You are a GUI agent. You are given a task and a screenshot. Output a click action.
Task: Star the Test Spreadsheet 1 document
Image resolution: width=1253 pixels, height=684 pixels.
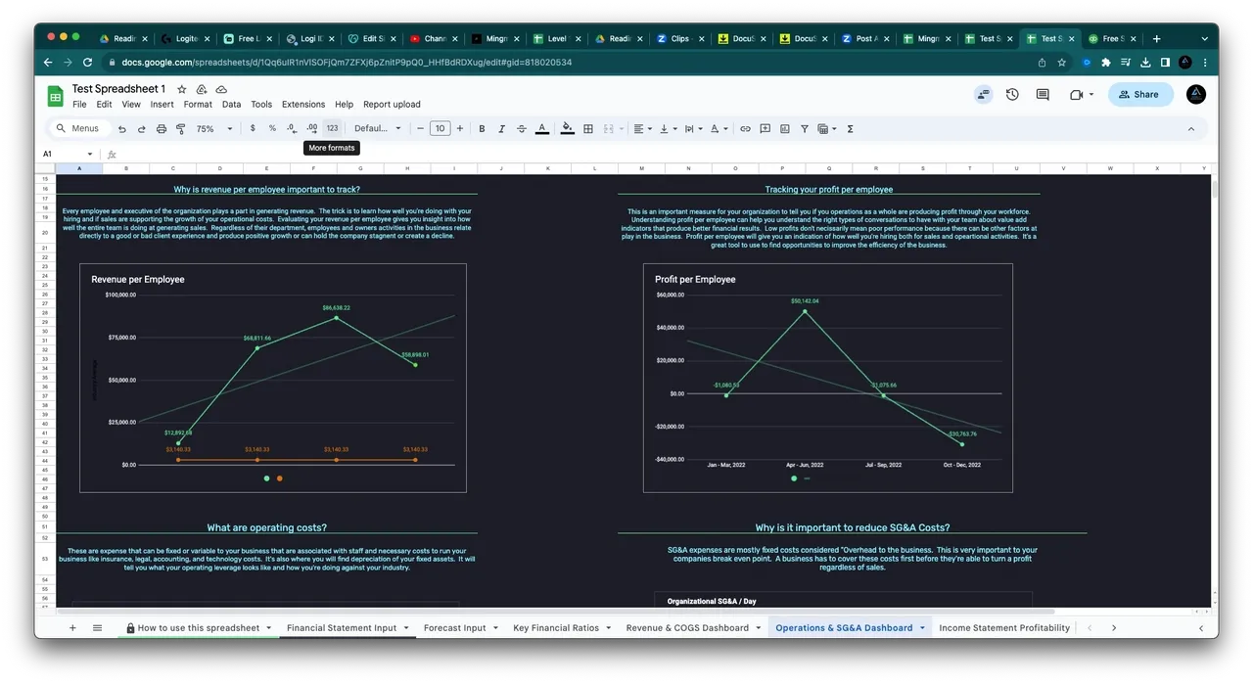tap(182, 89)
